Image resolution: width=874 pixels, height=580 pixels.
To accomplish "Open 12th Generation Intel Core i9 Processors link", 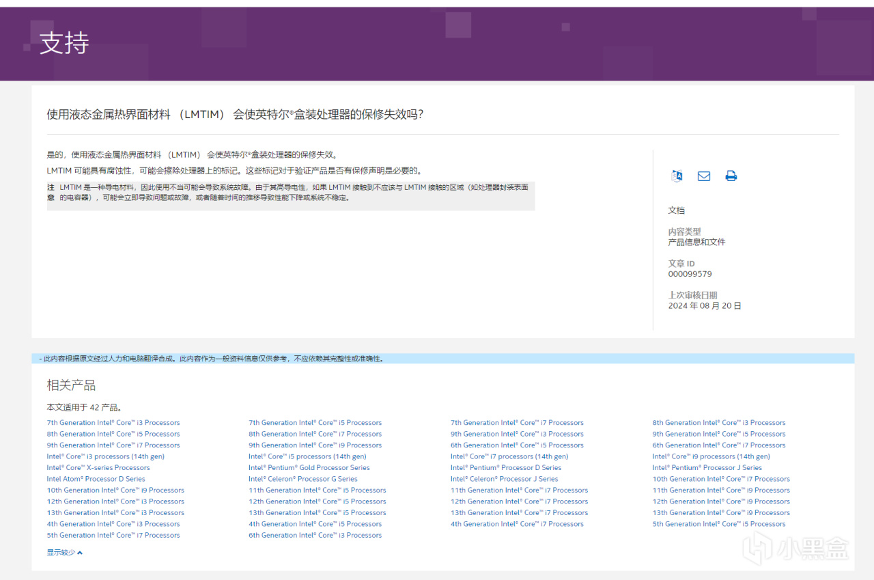I will [x=721, y=501].
